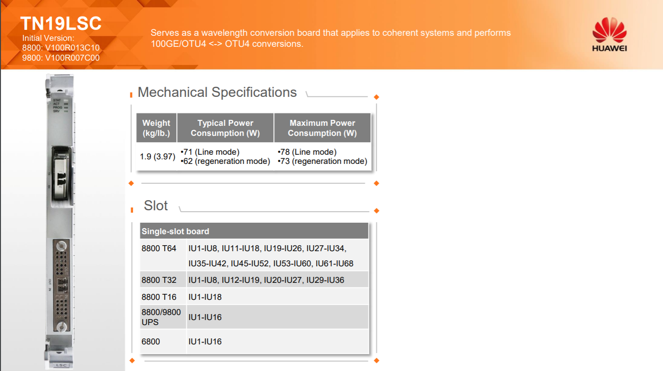Click the 'Typical Power Consumption (W)' header
Viewport: 663px width, 371px height.
coord(225,128)
